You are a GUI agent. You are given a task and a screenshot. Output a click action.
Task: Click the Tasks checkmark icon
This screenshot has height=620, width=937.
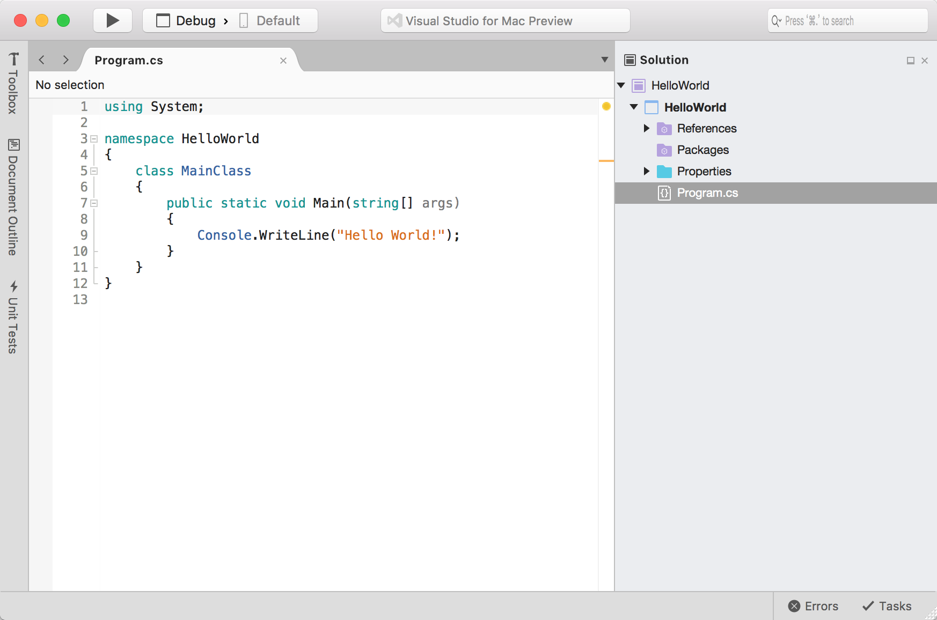pos(868,606)
